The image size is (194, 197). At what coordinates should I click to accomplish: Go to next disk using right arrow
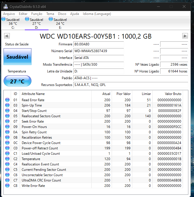click(185, 36)
